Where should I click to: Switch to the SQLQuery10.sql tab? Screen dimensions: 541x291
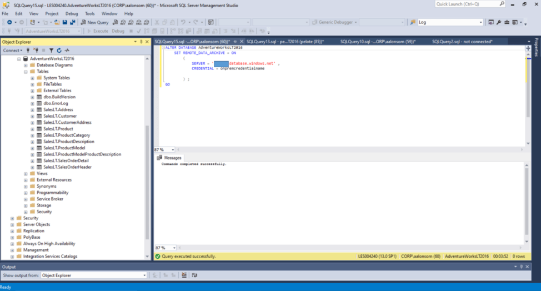tap(369, 42)
